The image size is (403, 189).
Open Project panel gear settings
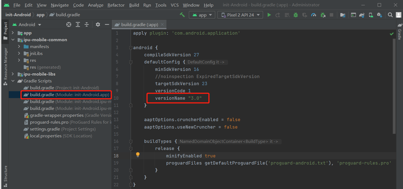click(98, 25)
